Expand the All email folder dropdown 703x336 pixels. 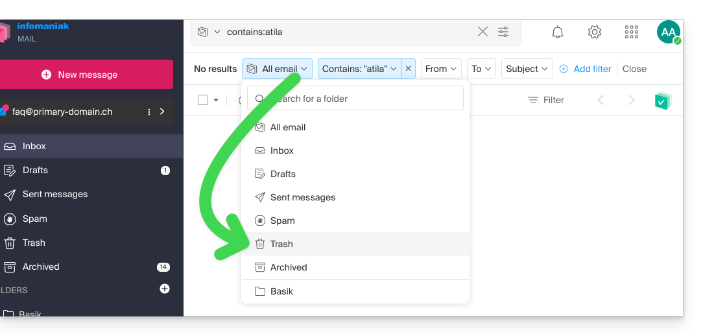278,69
